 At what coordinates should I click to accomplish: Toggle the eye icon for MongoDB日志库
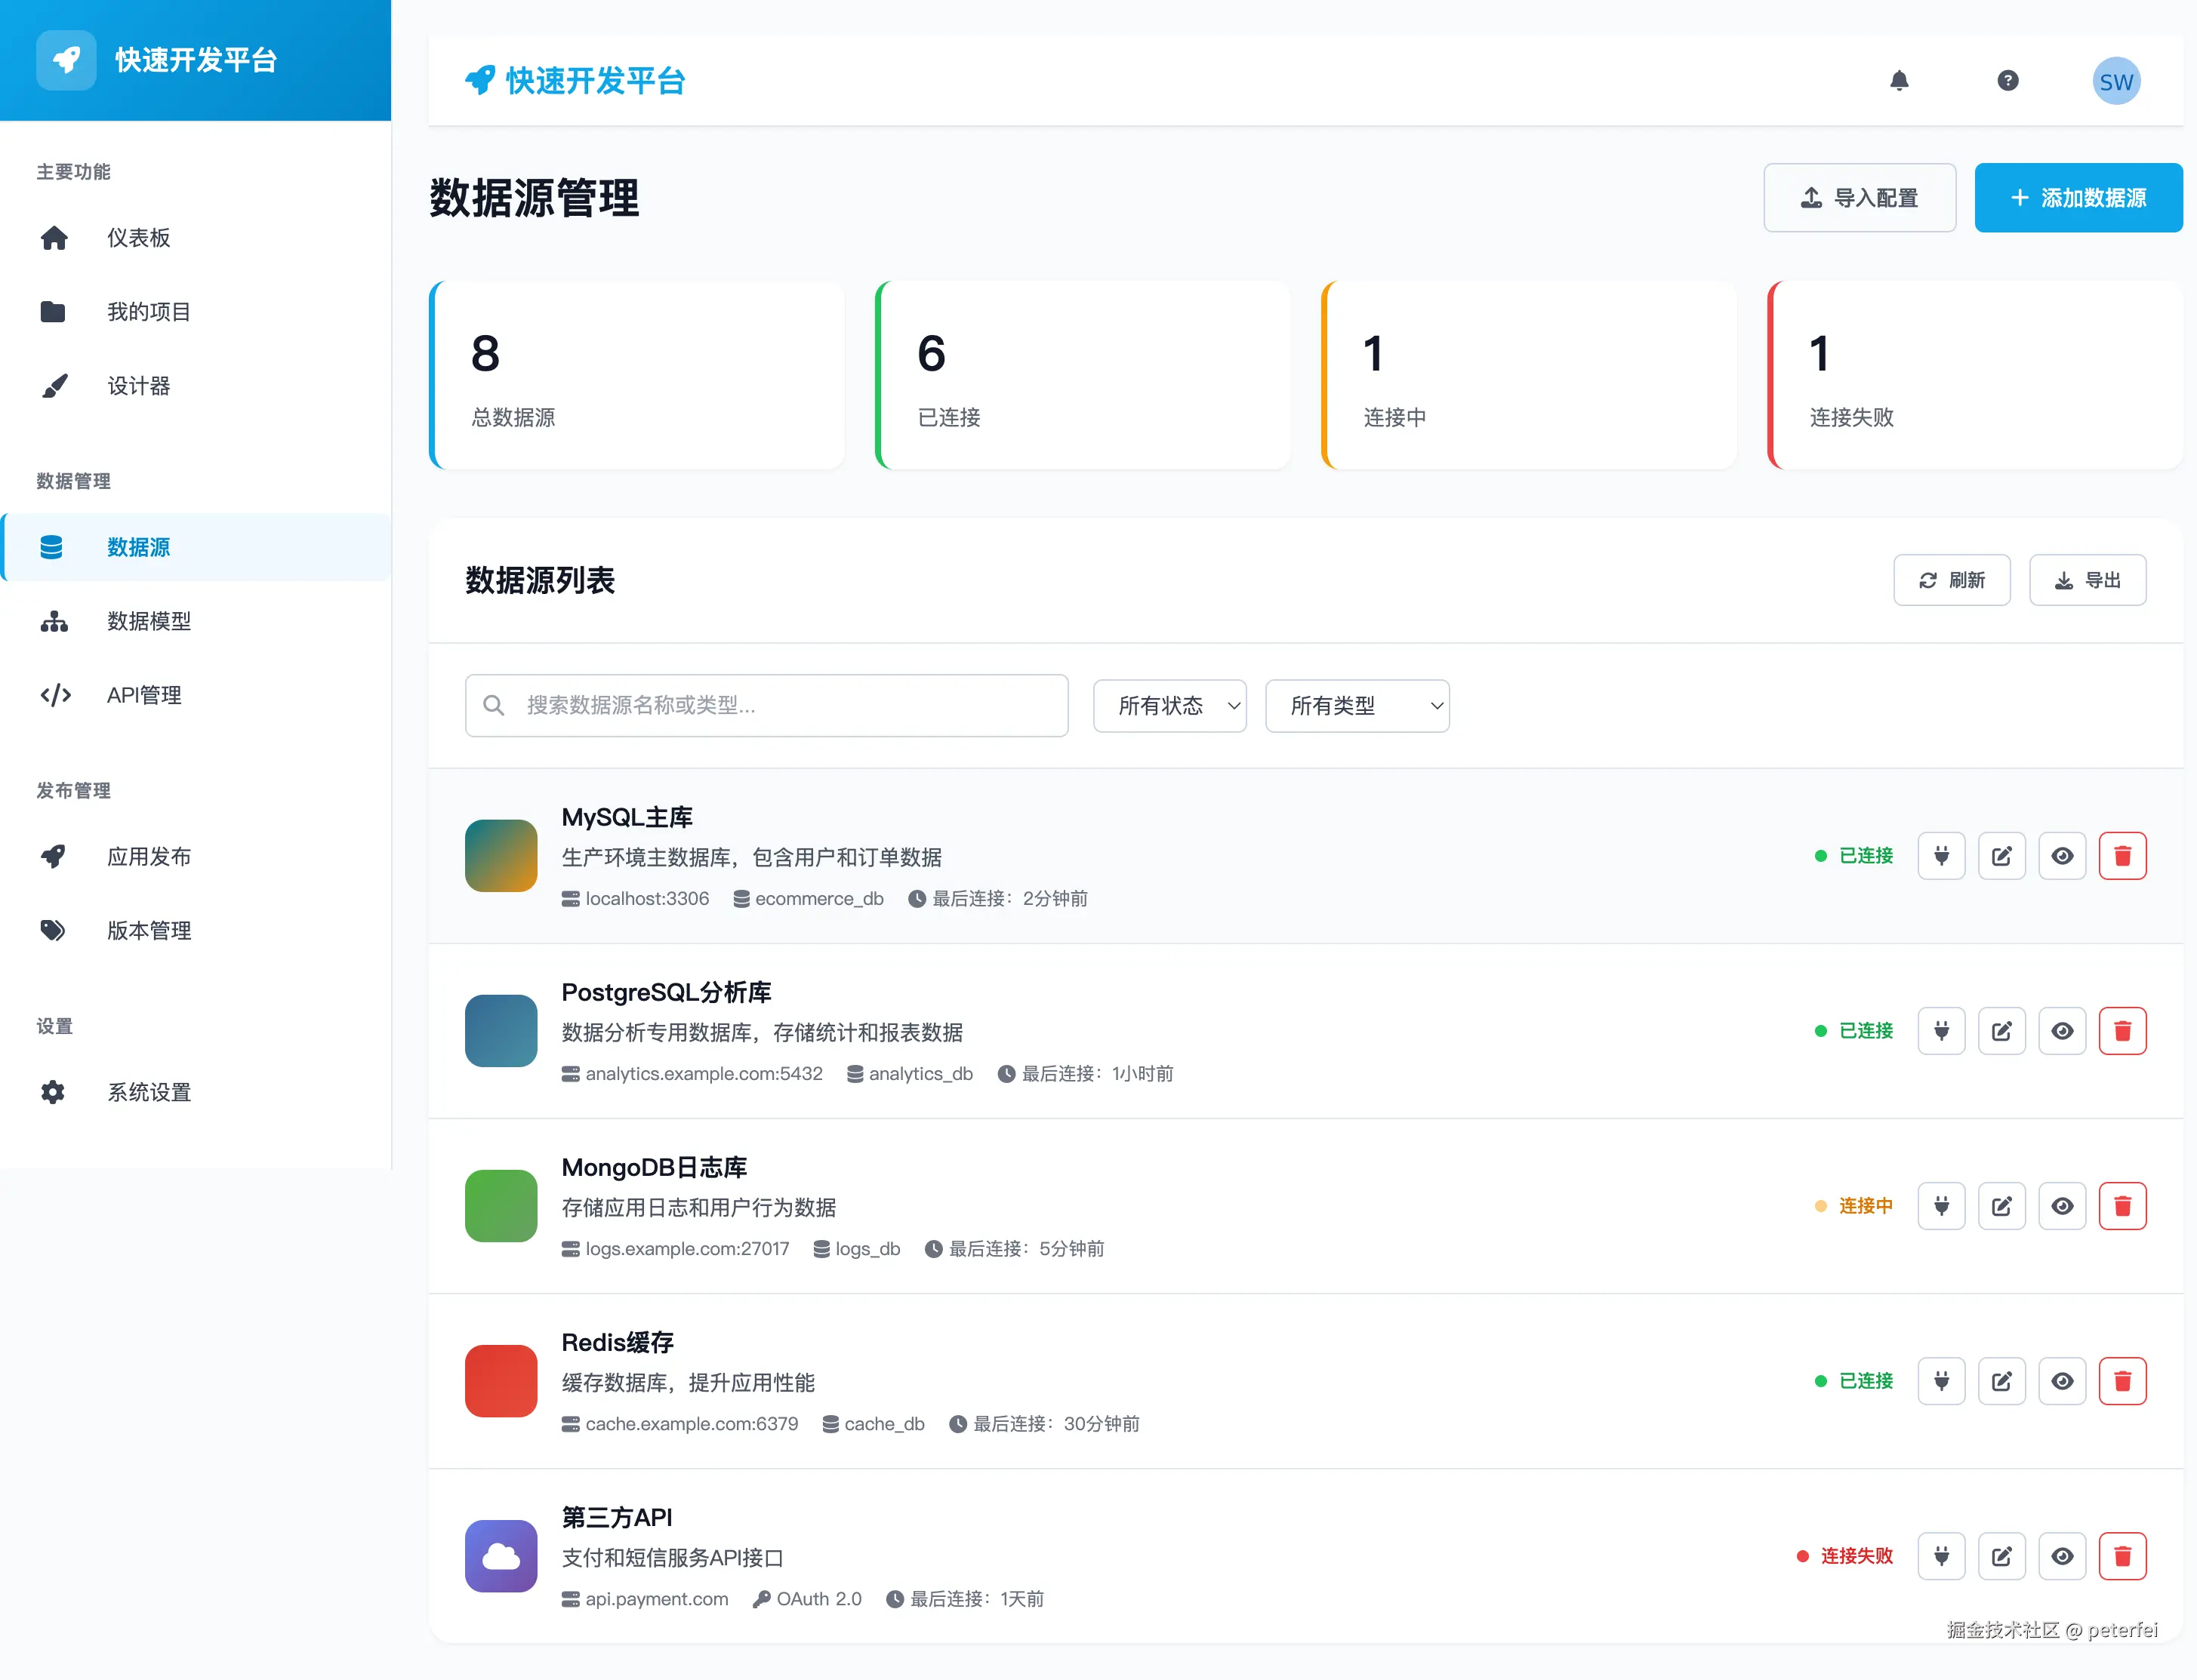click(2062, 1206)
